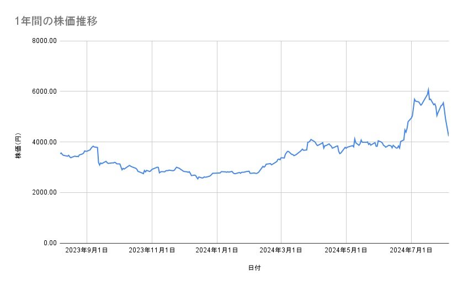Screen dimensions: 463x286
Task: Click the lowest point of the price line
Action: click(x=198, y=179)
